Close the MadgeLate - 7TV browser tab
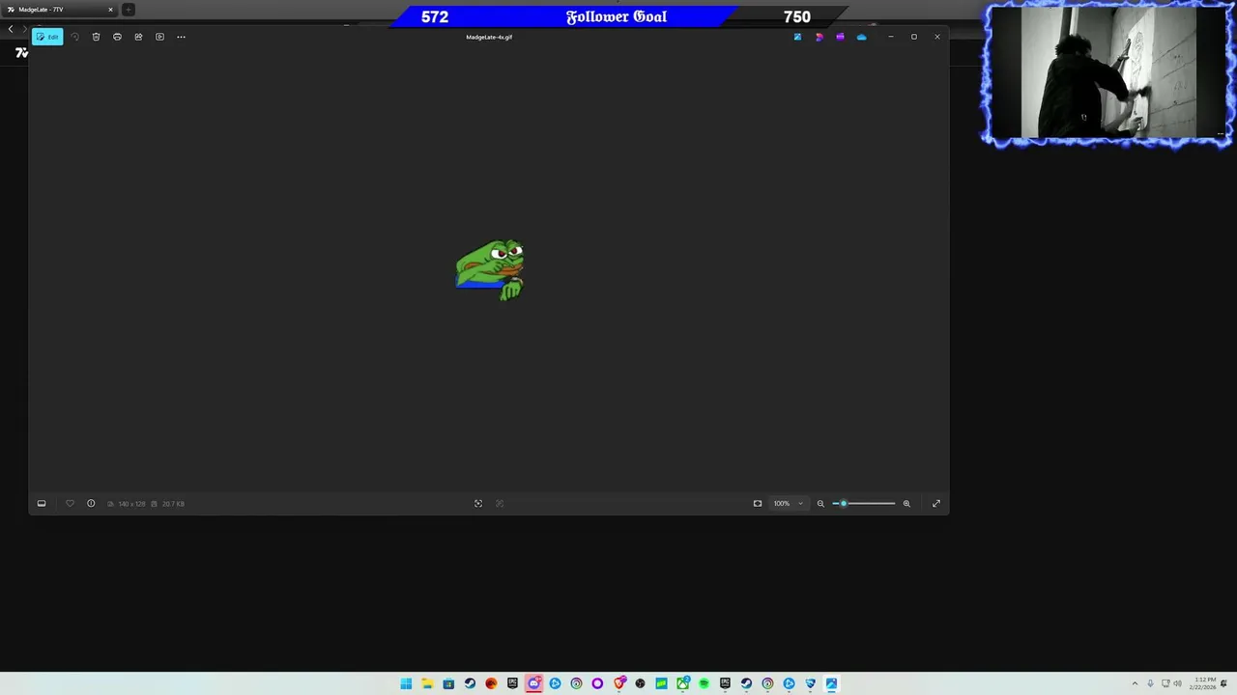This screenshot has height=695, width=1237. click(110, 10)
